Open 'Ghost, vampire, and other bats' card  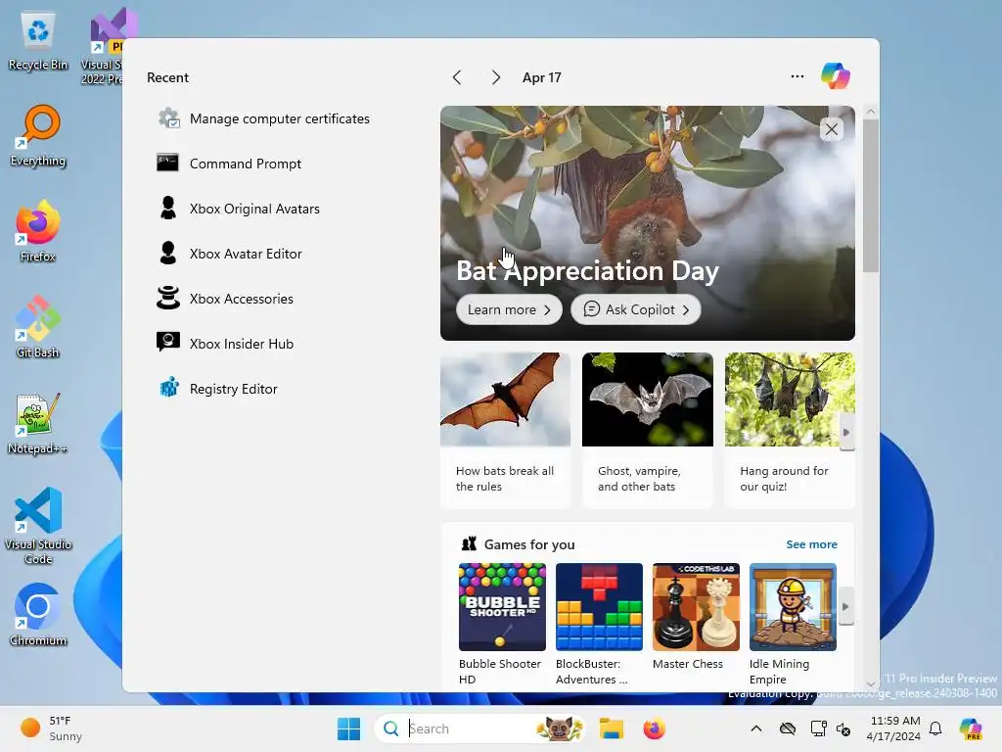click(x=648, y=430)
